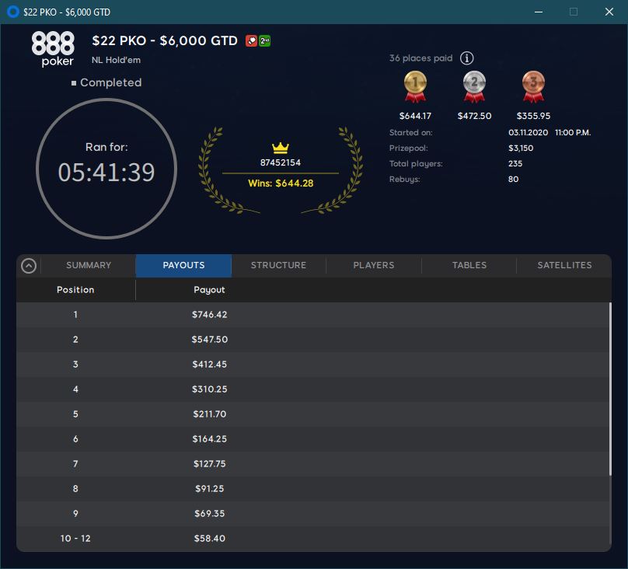Close the tournament lobby window
Screen dimensions: 628x569
(x=609, y=12)
